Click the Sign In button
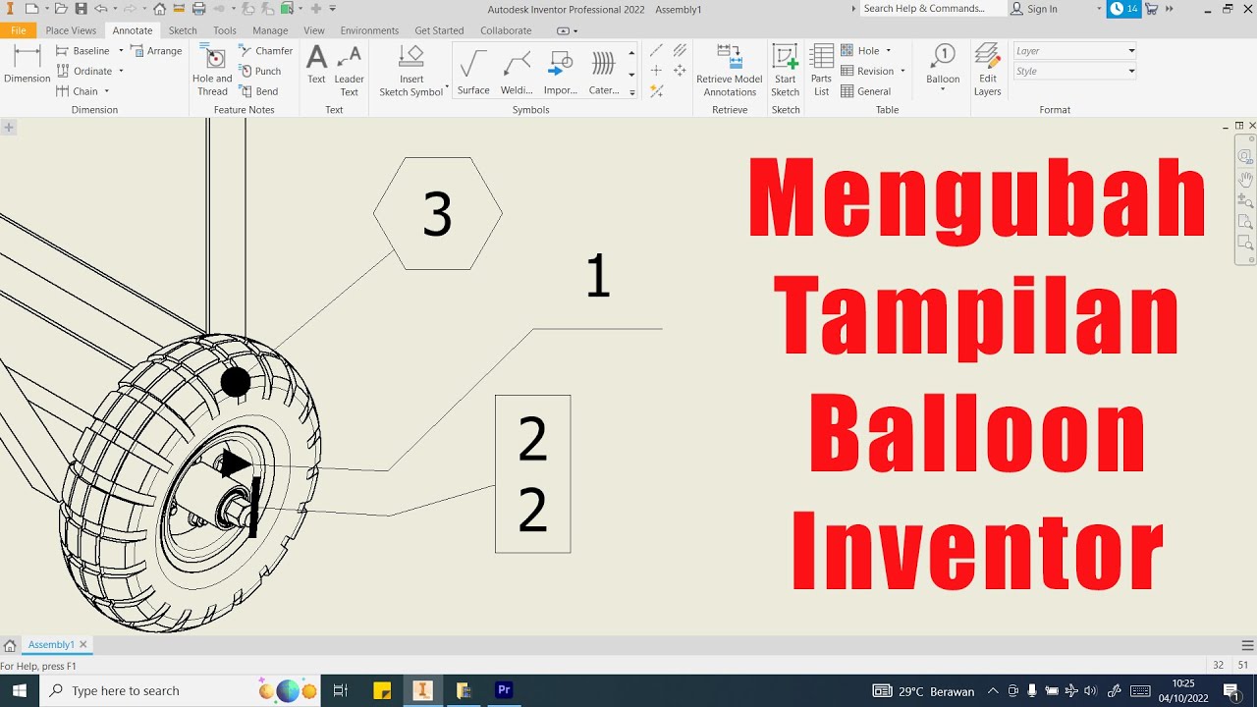Viewport: 1257px width, 707px height. 1034,9
